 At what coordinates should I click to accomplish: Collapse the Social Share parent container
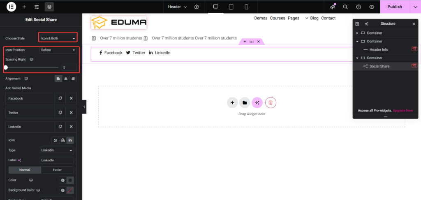(x=357, y=58)
